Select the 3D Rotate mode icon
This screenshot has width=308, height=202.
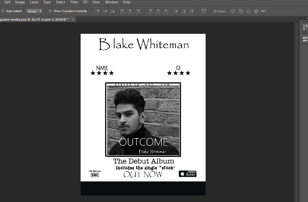[233, 11]
